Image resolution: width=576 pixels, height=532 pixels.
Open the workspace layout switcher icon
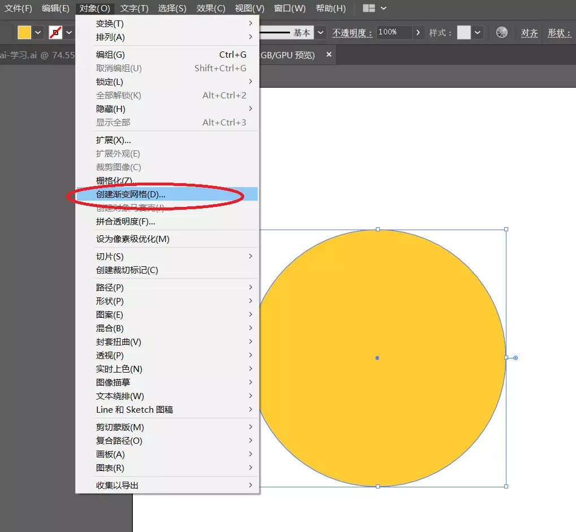(369, 8)
